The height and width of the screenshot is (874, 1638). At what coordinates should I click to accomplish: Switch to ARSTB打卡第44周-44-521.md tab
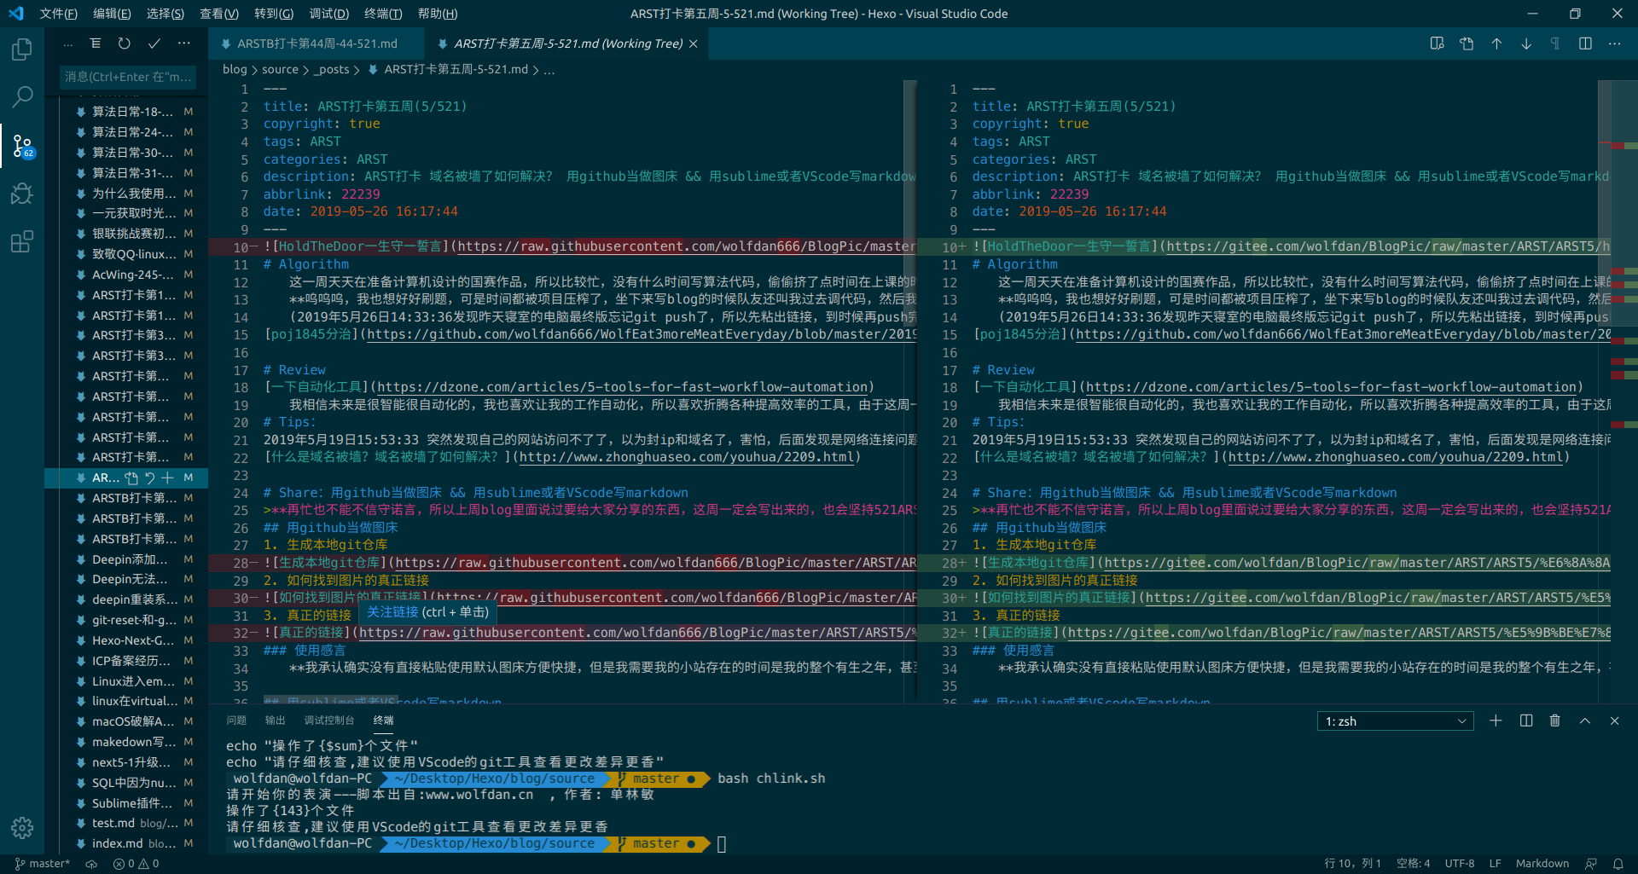pos(316,43)
